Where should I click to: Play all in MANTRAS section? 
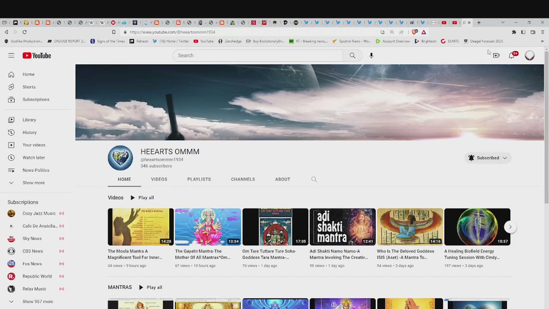tap(150, 288)
